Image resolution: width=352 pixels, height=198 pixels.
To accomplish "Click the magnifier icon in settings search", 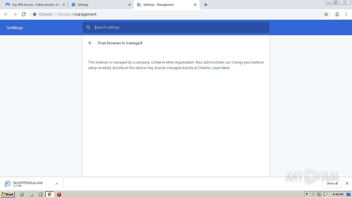I will [89, 28].
